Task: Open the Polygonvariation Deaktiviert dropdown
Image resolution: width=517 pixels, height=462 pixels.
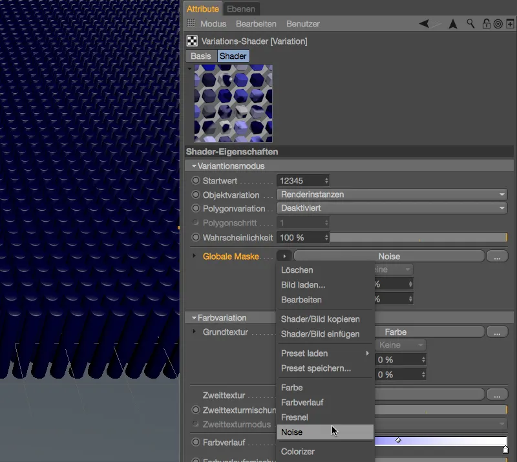Action: [x=392, y=208]
